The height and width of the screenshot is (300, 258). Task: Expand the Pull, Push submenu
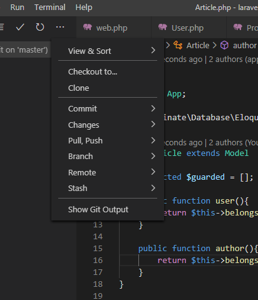[108, 141]
